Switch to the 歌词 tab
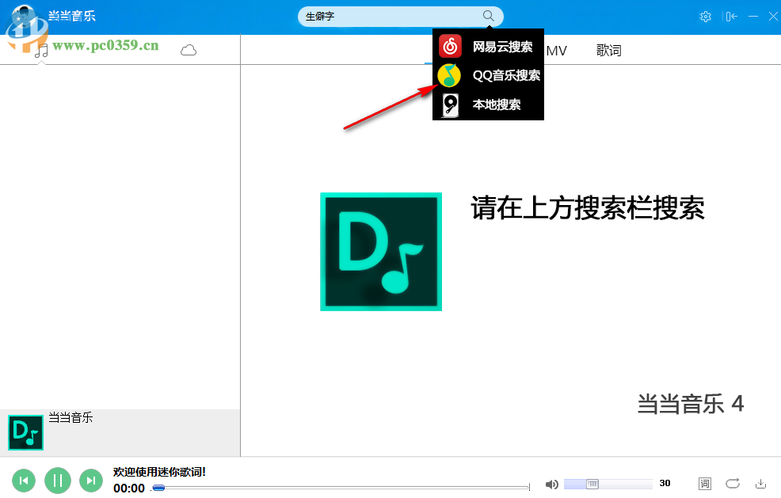 point(608,50)
